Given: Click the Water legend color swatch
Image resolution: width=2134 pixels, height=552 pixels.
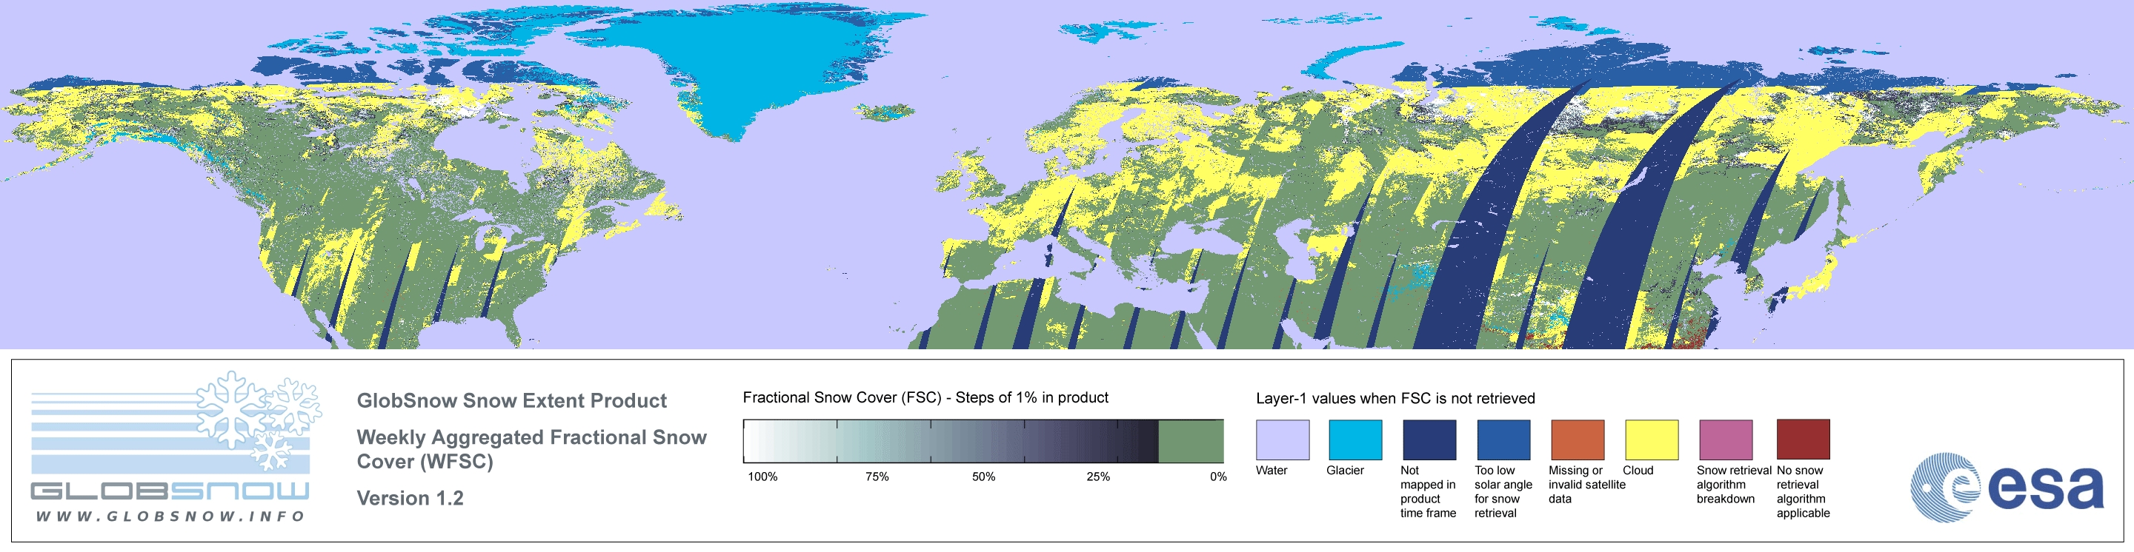Looking at the screenshot, I should [x=1283, y=440].
